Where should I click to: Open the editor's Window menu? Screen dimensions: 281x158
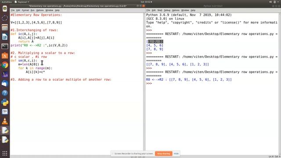pyautogui.click(x=49, y=10)
